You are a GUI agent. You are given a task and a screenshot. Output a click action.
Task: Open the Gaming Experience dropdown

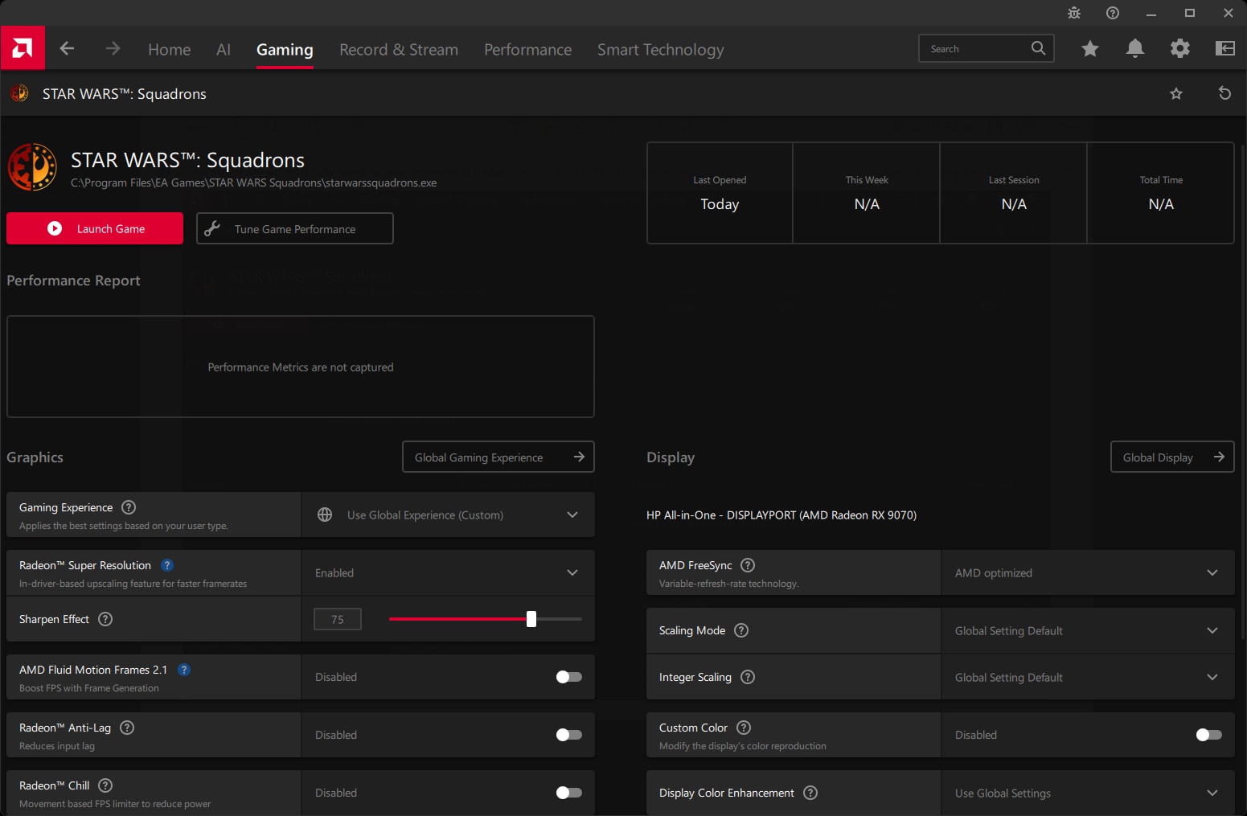(448, 515)
